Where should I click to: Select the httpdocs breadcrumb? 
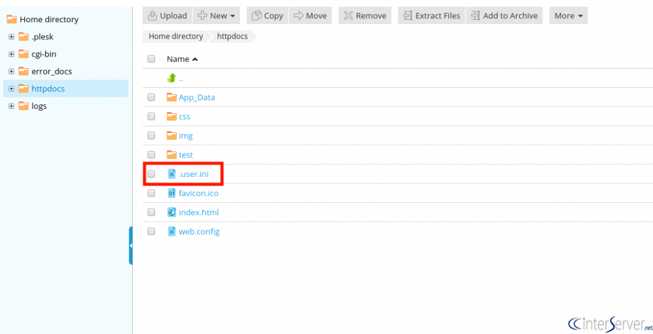[x=232, y=36]
